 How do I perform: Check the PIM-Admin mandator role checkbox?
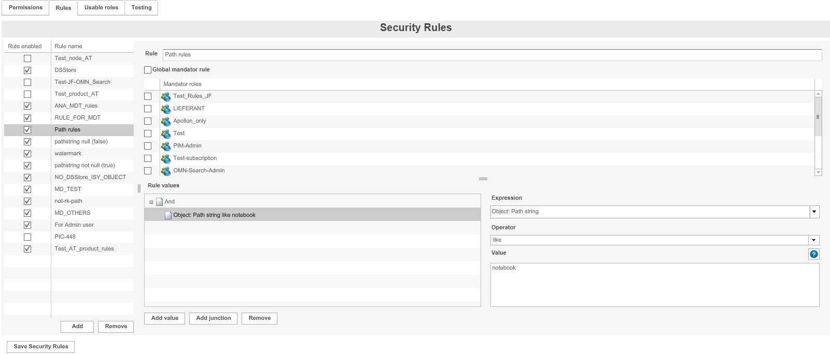(148, 146)
